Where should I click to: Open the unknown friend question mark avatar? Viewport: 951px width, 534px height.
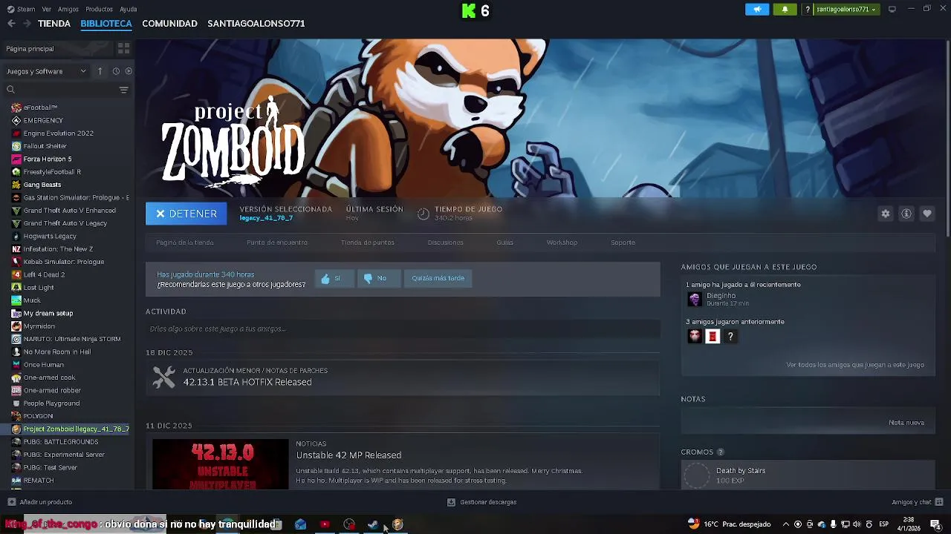730,337
